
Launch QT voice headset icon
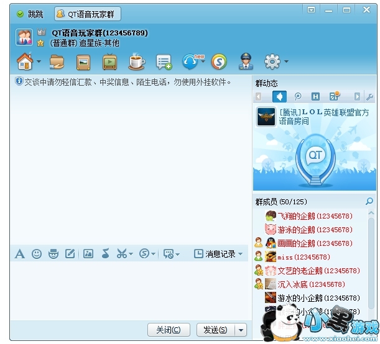[x=190, y=62]
